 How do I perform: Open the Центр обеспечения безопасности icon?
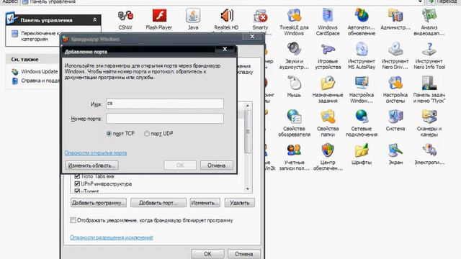pos(328,150)
